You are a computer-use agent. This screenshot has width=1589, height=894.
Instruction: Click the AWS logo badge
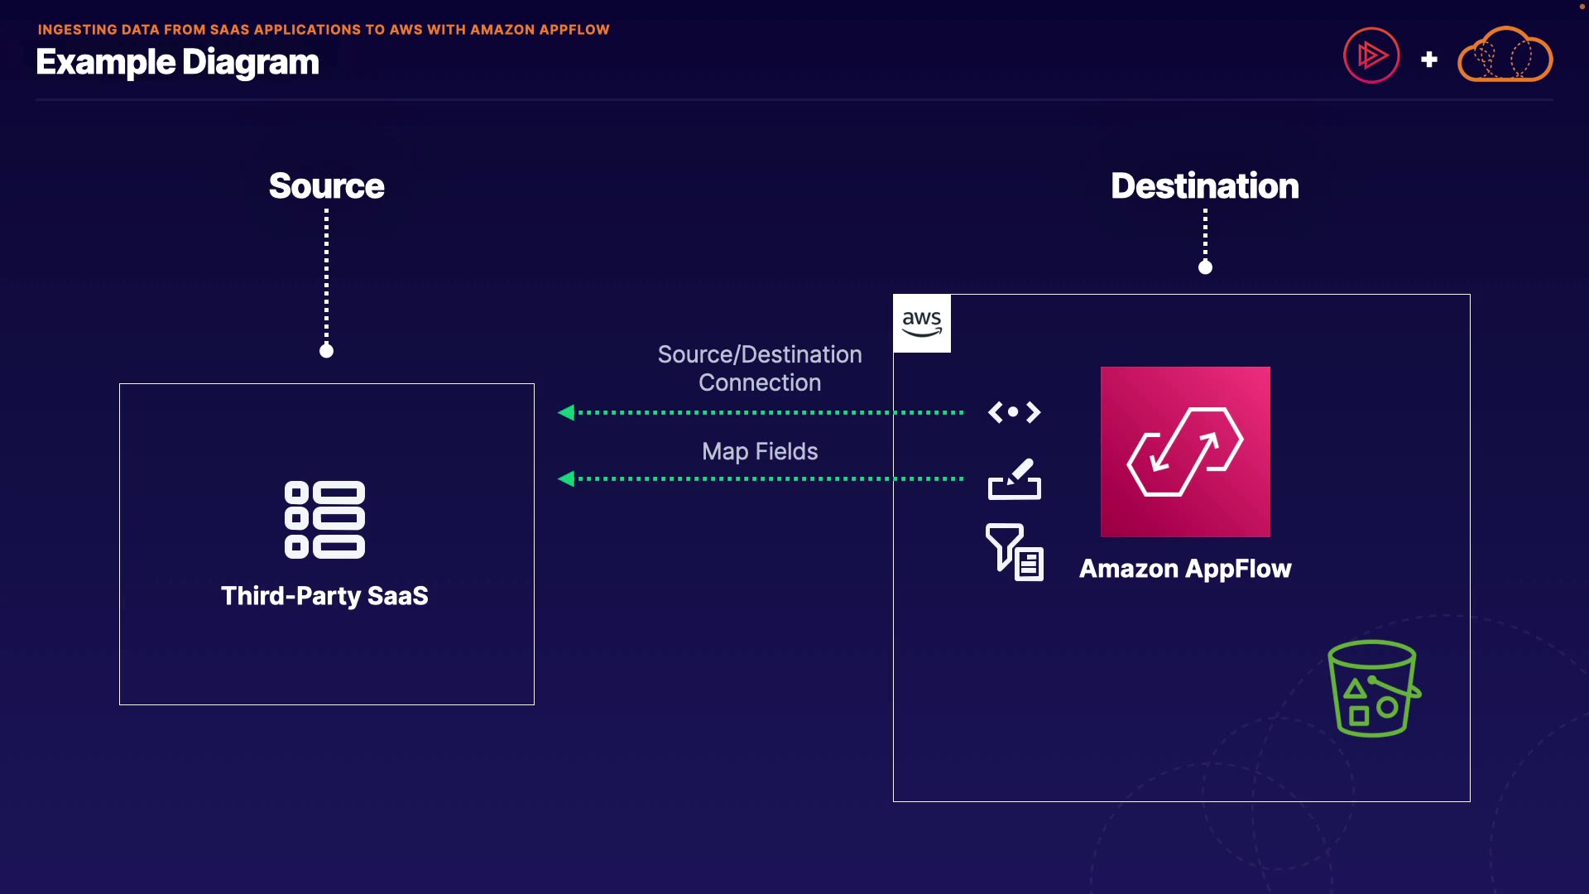pyautogui.click(x=922, y=324)
